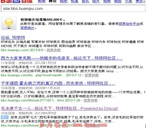
Task: Open 百度快照 for the 2013-7-26 result
Action: click(91, 100)
